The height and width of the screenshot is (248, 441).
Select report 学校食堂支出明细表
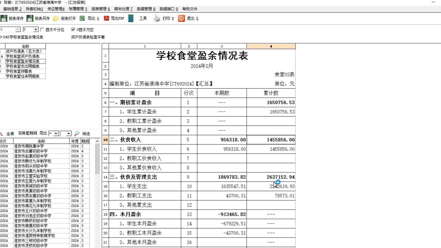(x=26, y=66)
